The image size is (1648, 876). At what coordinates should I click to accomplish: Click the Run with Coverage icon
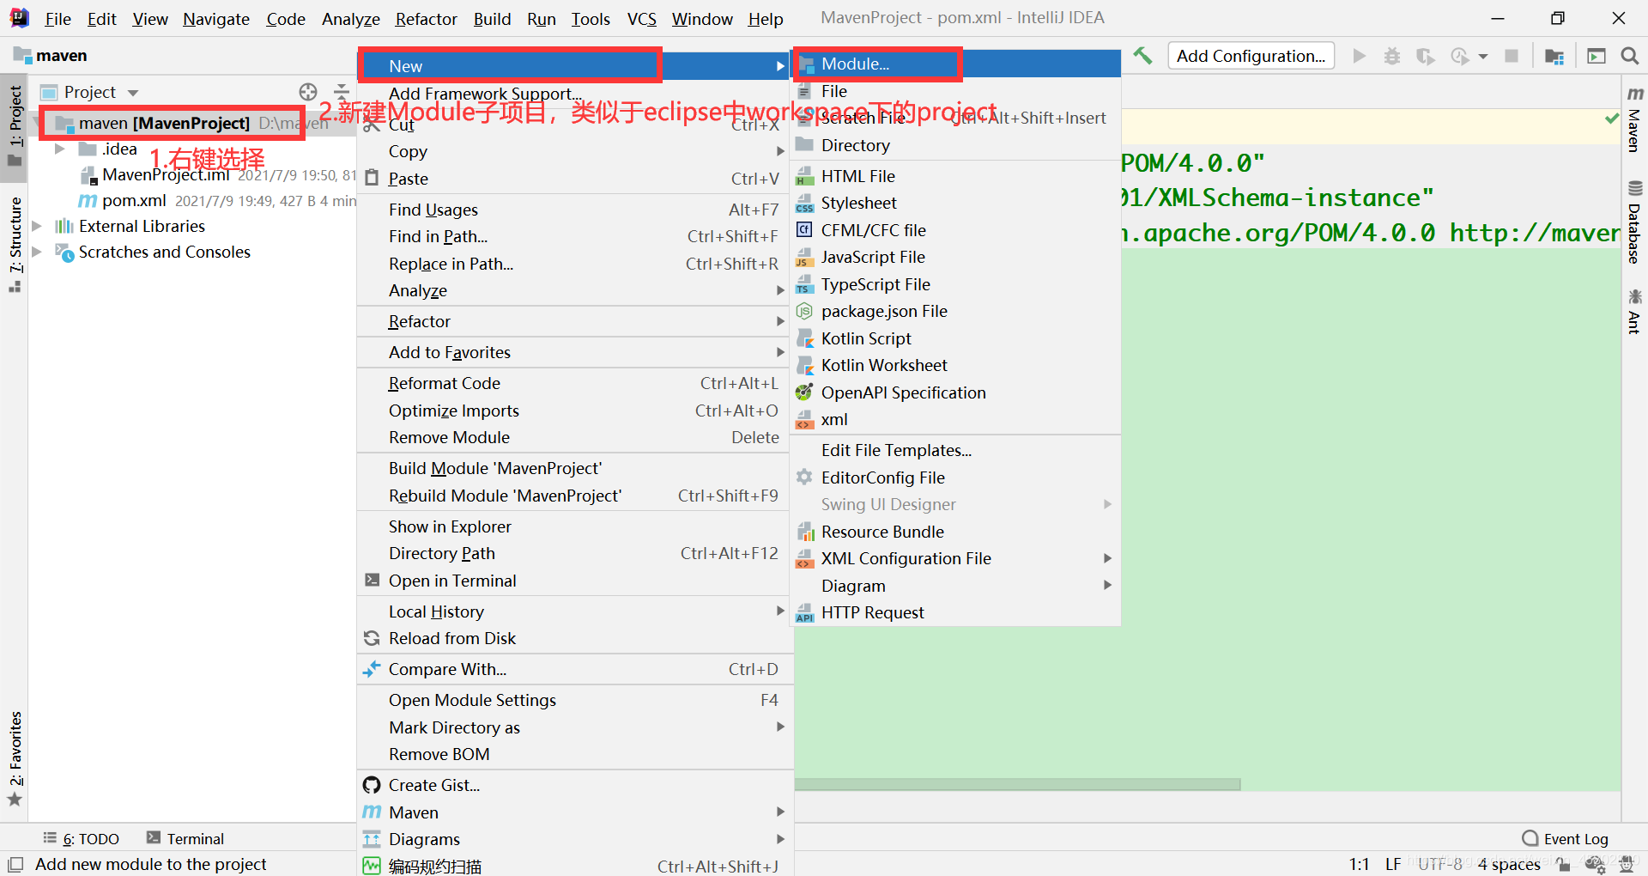click(x=1425, y=56)
